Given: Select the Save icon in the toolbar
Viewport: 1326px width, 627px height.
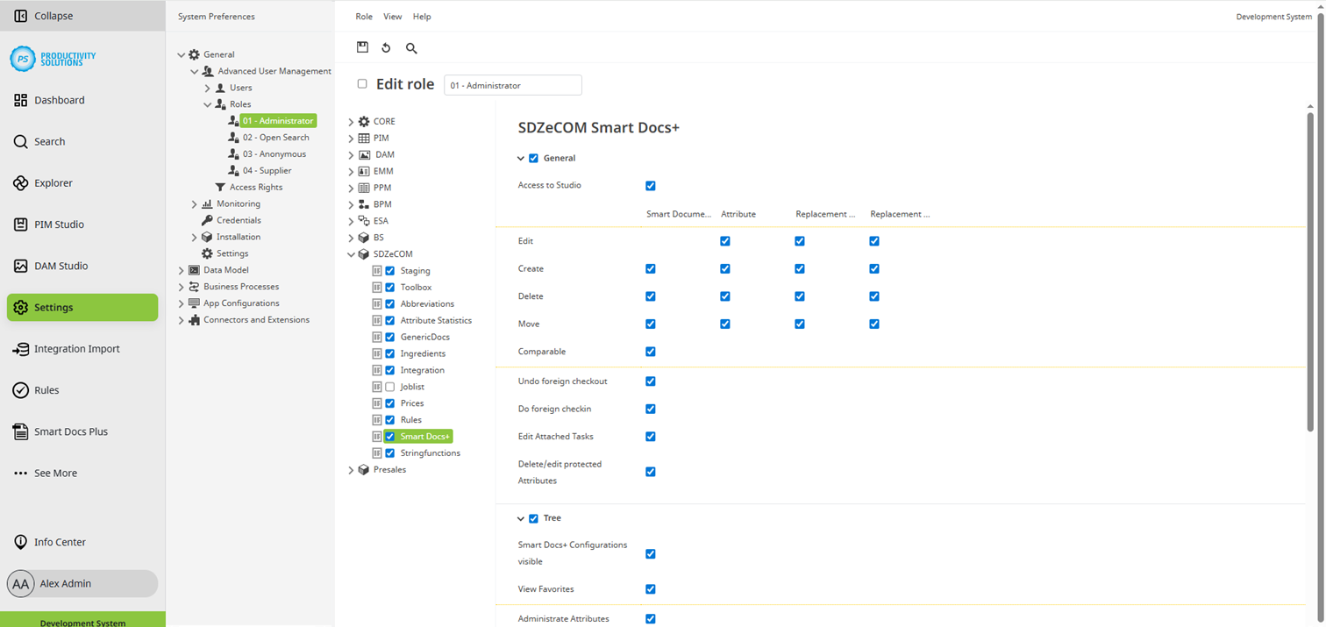Looking at the screenshot, I should tap(362, 47).
